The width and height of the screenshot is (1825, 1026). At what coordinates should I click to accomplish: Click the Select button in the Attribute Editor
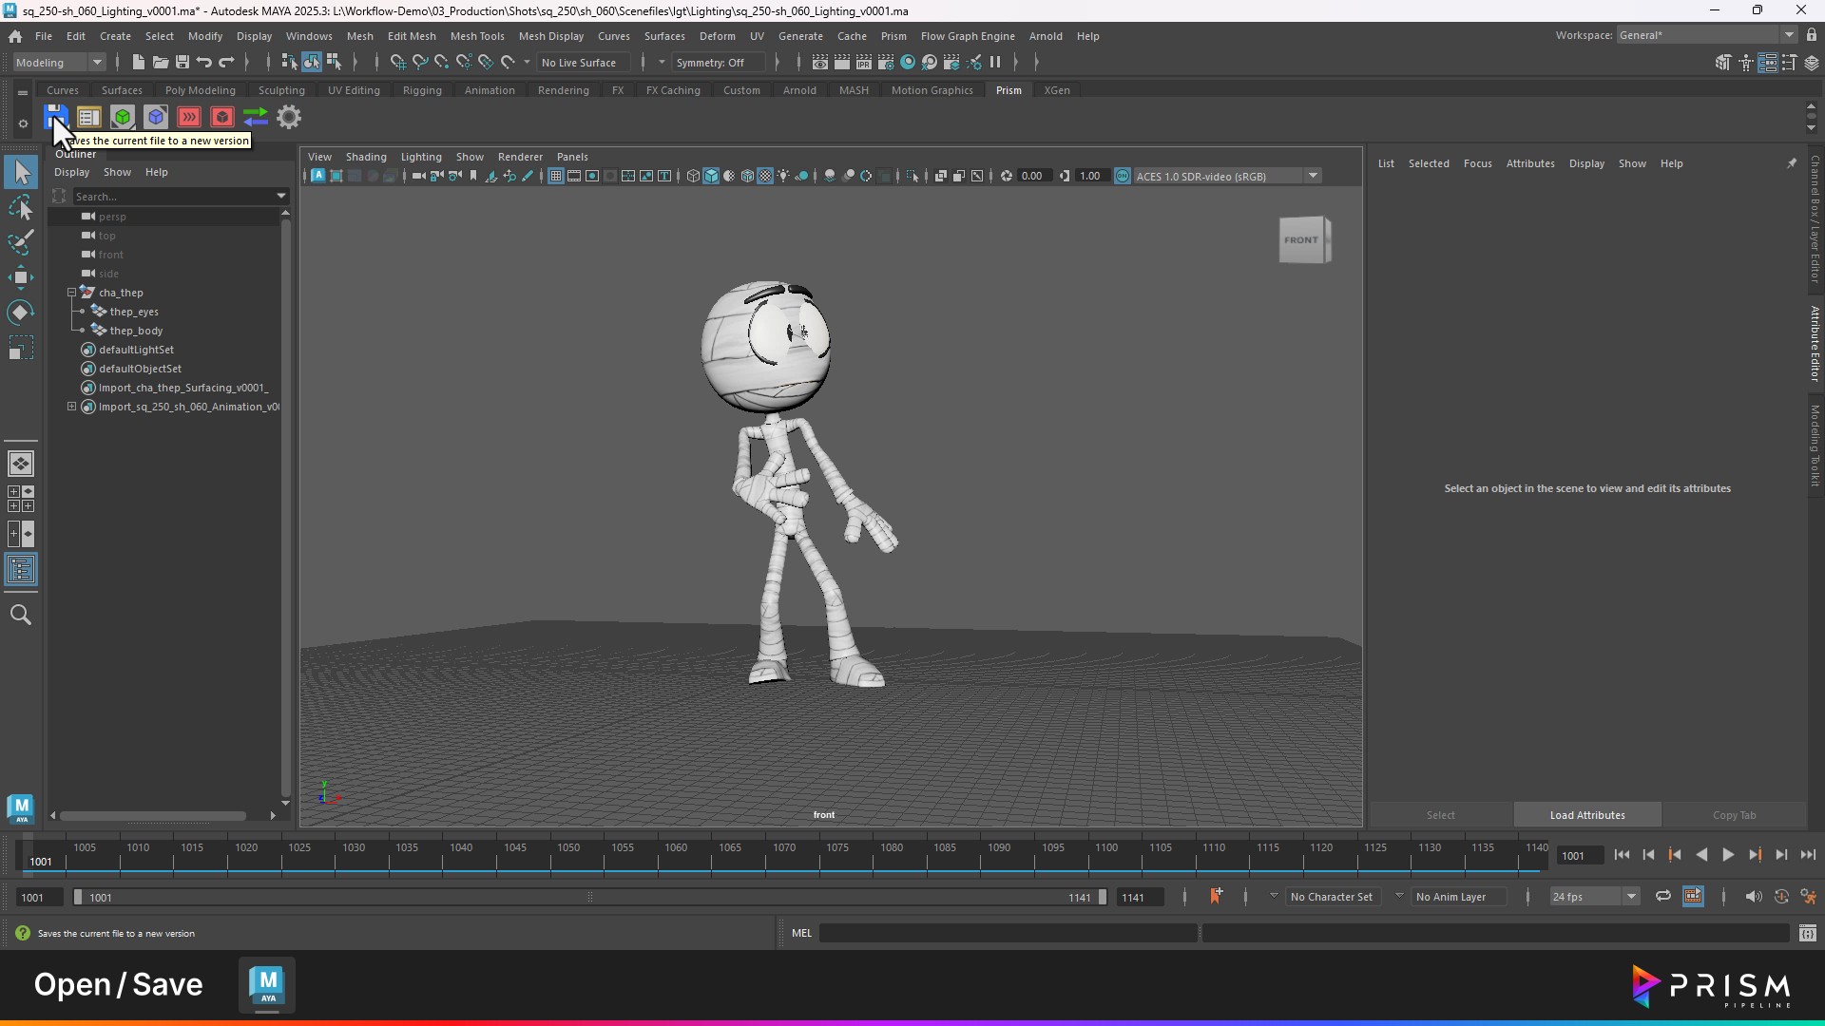pos(1440,815)
